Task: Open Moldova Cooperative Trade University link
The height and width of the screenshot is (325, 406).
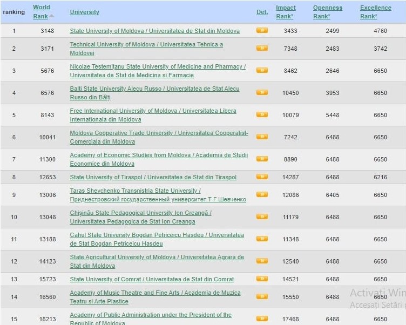Action: pos(159,137)
